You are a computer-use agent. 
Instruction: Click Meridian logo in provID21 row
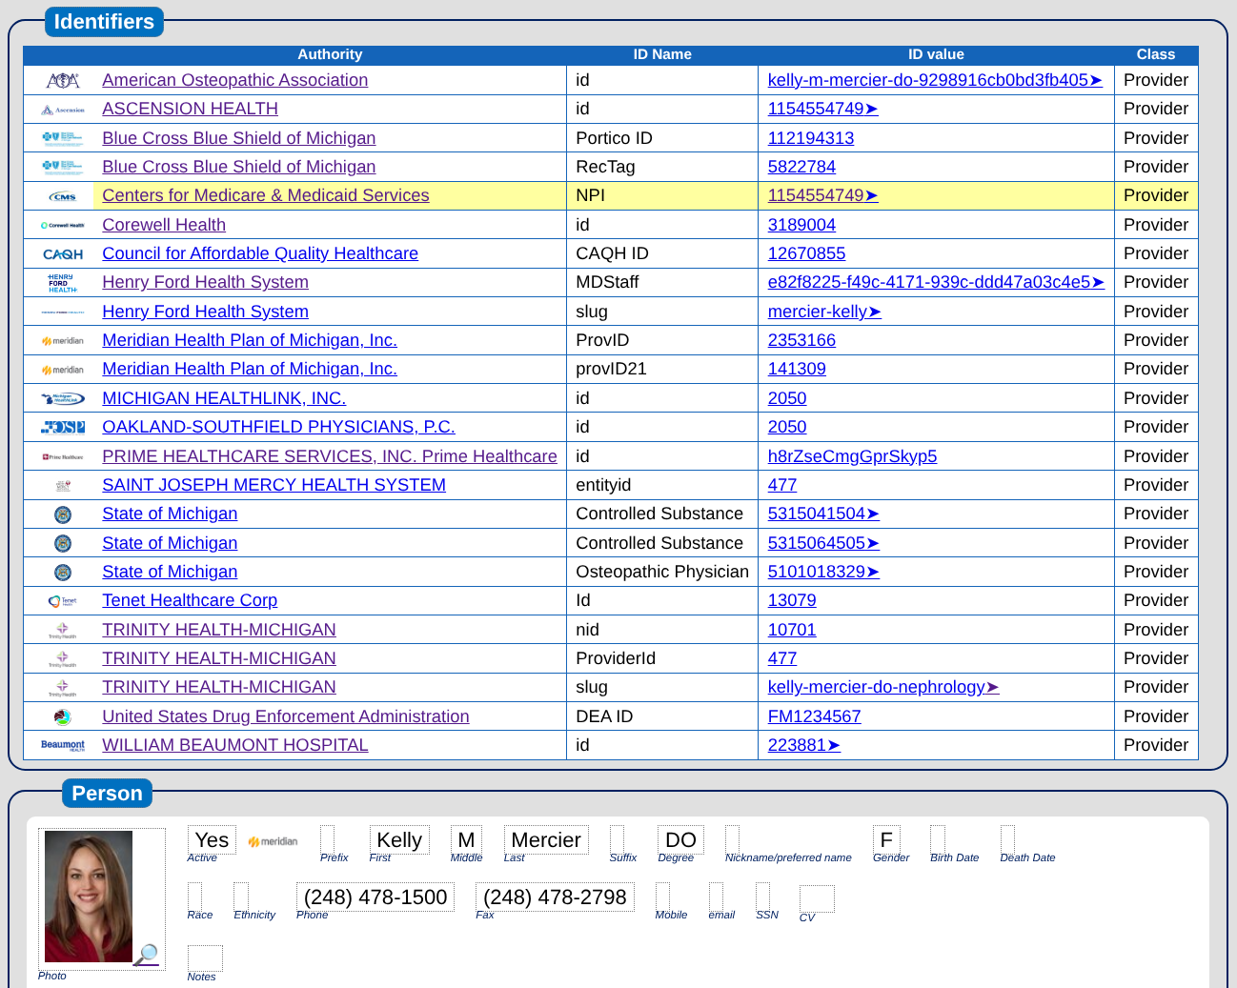[x=63, y=370]
